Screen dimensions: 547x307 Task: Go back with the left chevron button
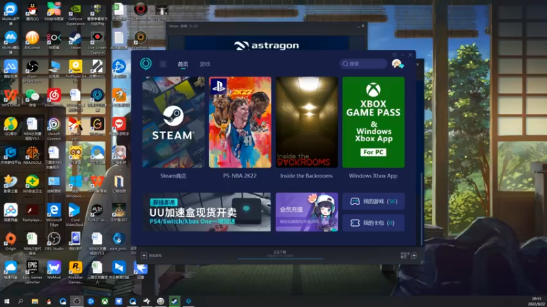(x=163, y=64)
